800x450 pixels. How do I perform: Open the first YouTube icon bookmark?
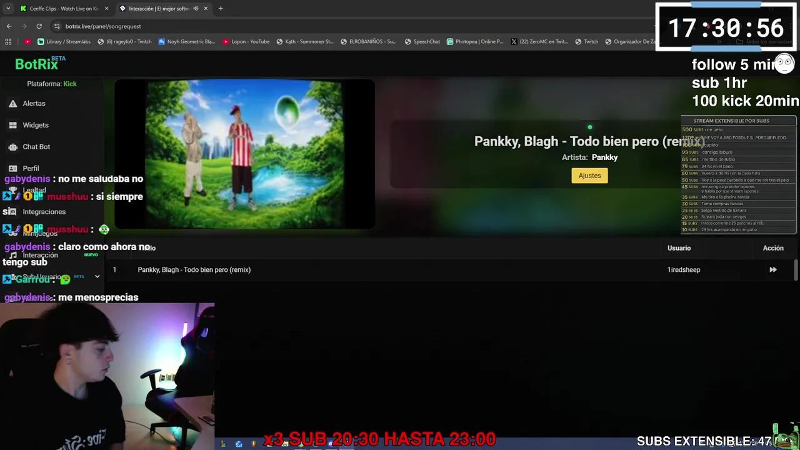click(27, 42)
